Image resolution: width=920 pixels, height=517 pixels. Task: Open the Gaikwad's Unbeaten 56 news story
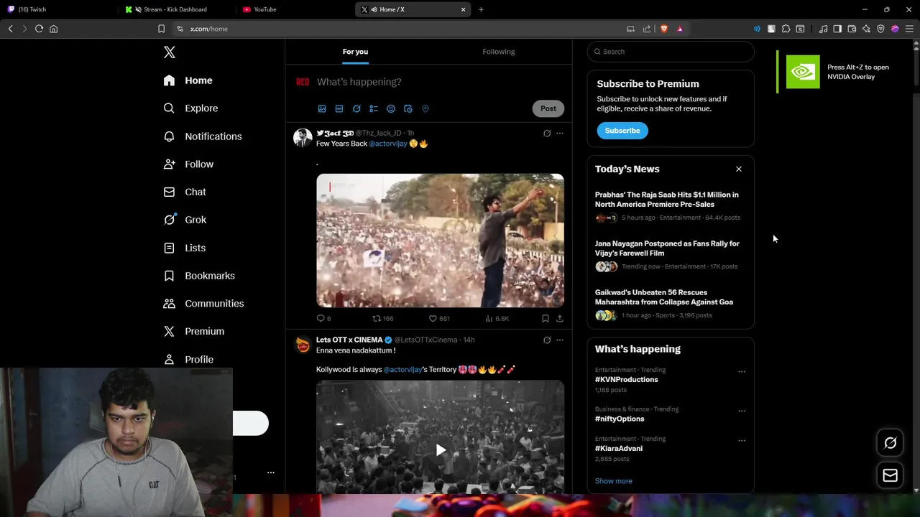pos(664,297)
